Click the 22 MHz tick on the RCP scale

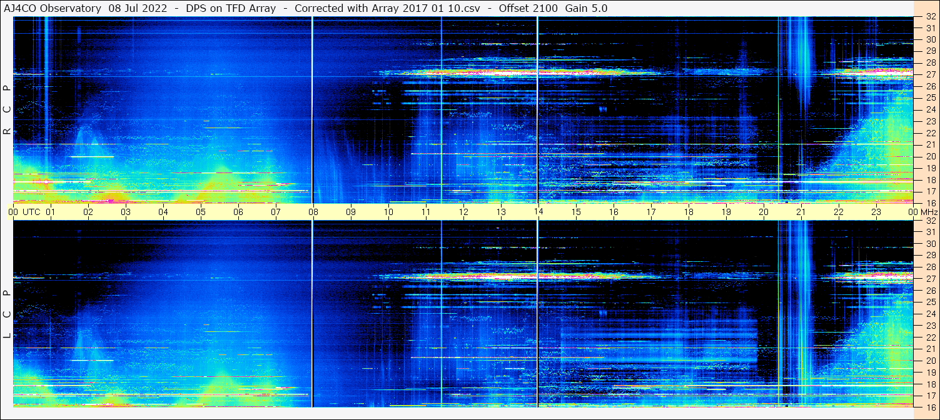pyautogui.click(x=930, y=132)
